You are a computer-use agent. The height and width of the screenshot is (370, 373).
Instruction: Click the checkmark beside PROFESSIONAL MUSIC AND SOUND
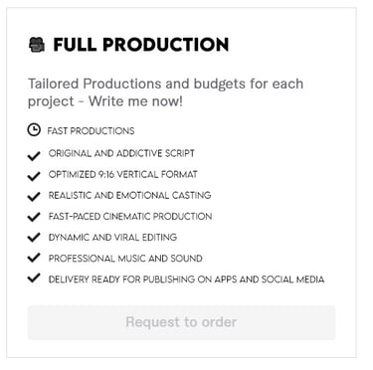(34, 258)
